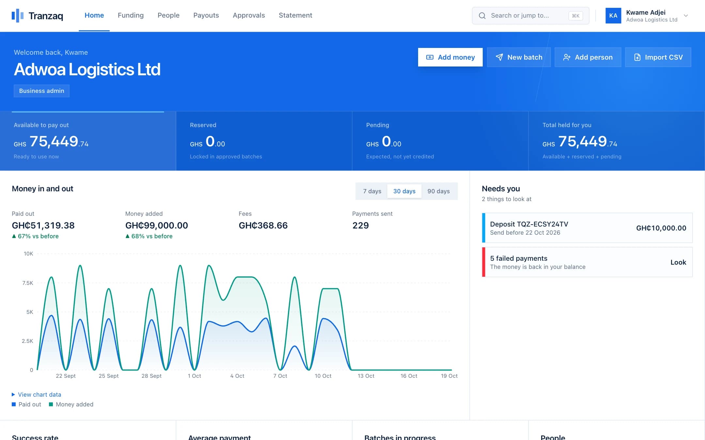Open Deposit TQZ-ECSY24TV item

point(587,228)
